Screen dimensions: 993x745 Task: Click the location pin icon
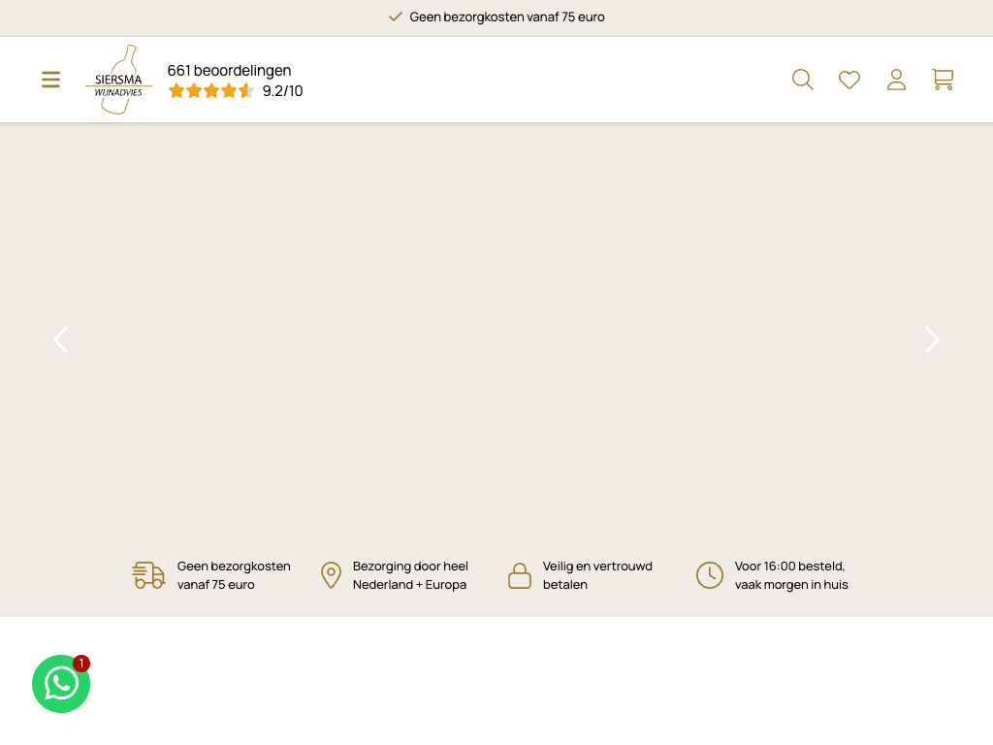click(331, 575)
